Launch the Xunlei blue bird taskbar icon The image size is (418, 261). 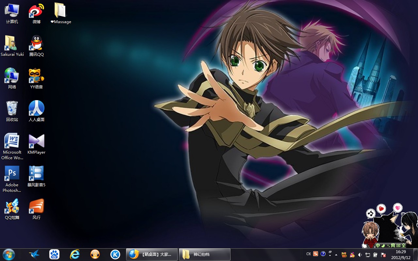34,254
